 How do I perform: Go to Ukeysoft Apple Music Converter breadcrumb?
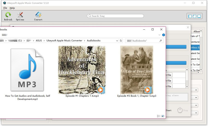point(64,41)
